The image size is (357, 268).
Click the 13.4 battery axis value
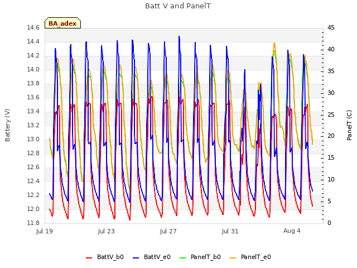[33, 112]
